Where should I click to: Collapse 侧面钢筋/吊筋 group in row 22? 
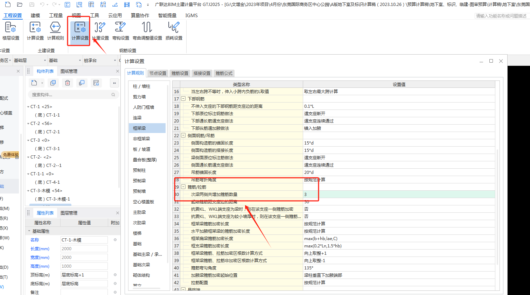183,135
